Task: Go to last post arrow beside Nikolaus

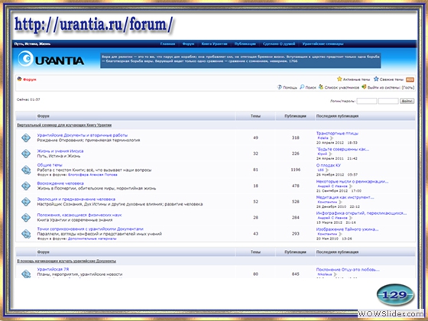Action: (x=336, y=274)
